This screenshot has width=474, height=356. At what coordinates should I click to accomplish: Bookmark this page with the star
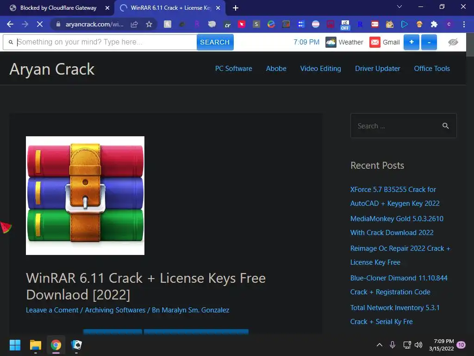click(x=149, y=24)
